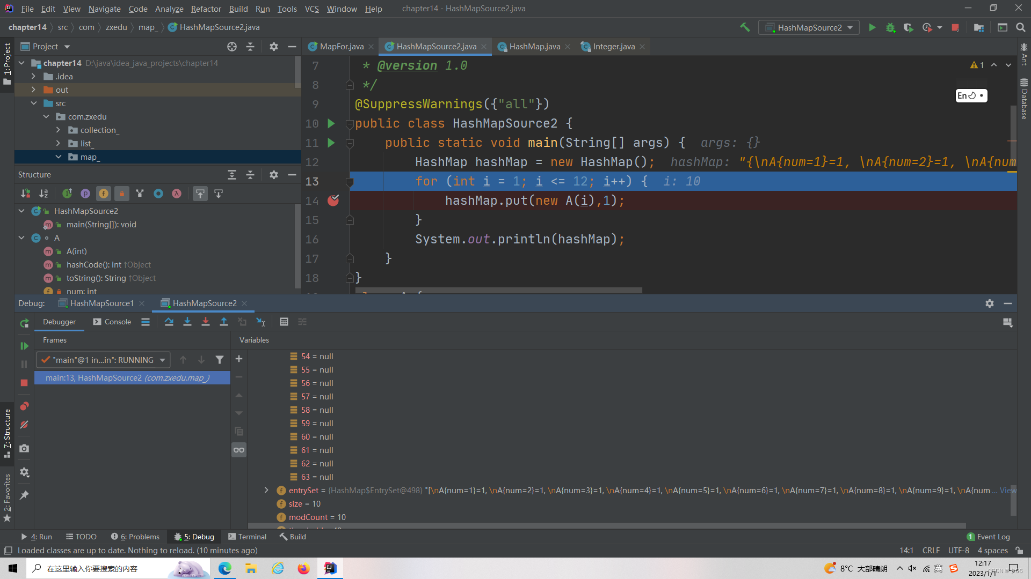This screenshot has width=1031, height=579.
Task: Switch to HashMap.java tab
Action: pyautogui.click(x=534, y=47)
